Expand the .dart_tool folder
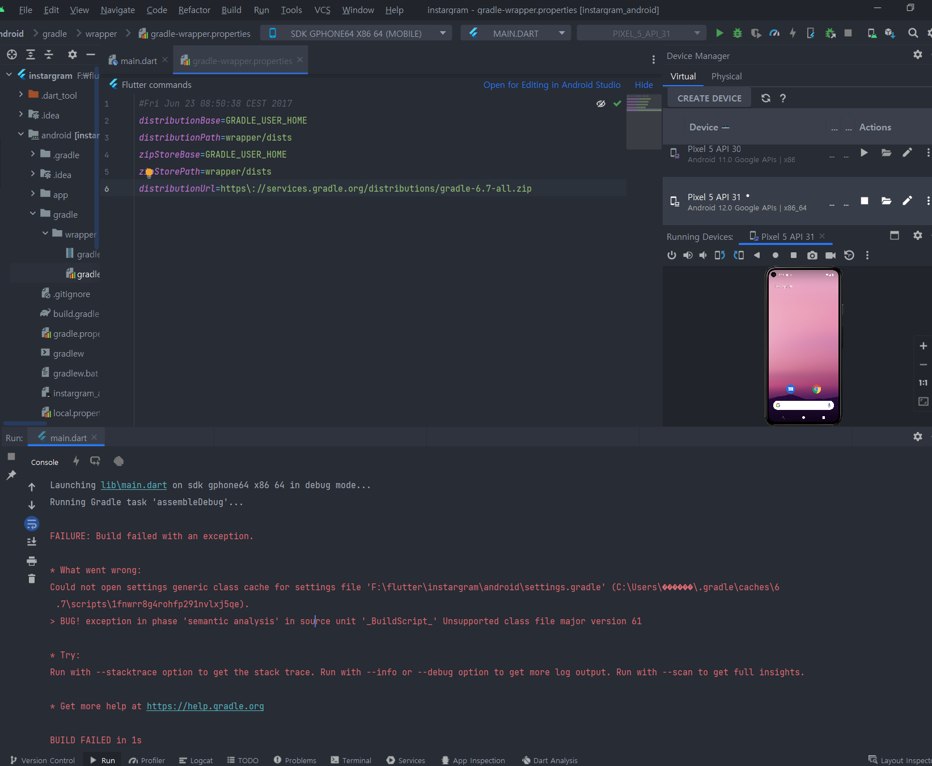The height and width of the screenshot is (766, 932). click(x=21, y=95)
